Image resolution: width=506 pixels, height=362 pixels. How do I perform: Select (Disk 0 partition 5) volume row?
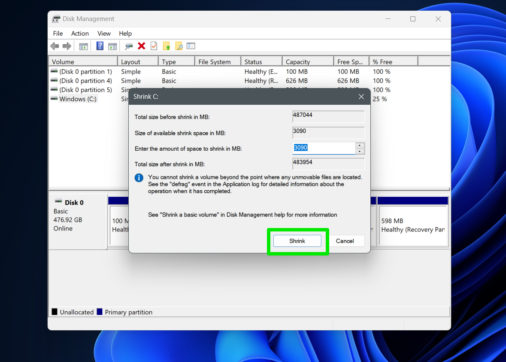(85, 90)
